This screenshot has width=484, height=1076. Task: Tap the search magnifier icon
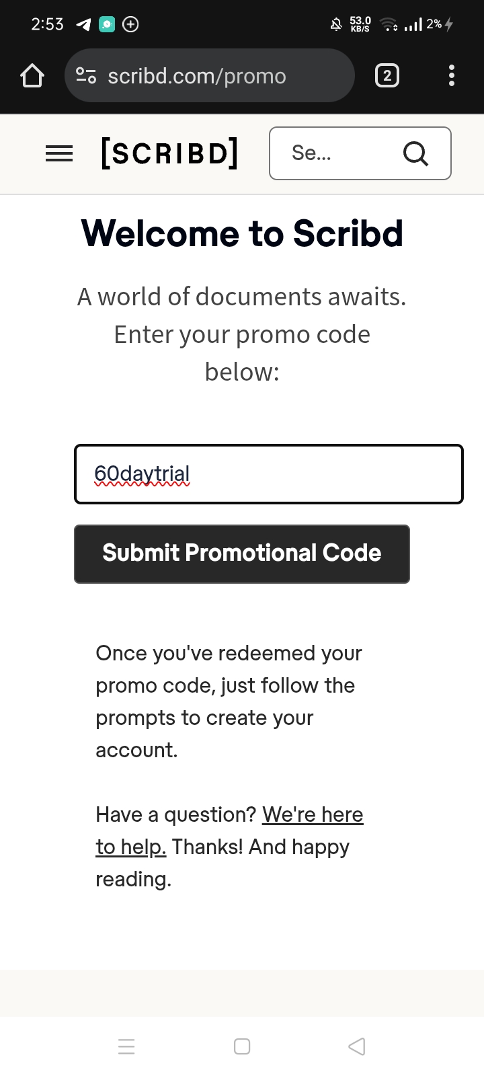click(415, 154)
